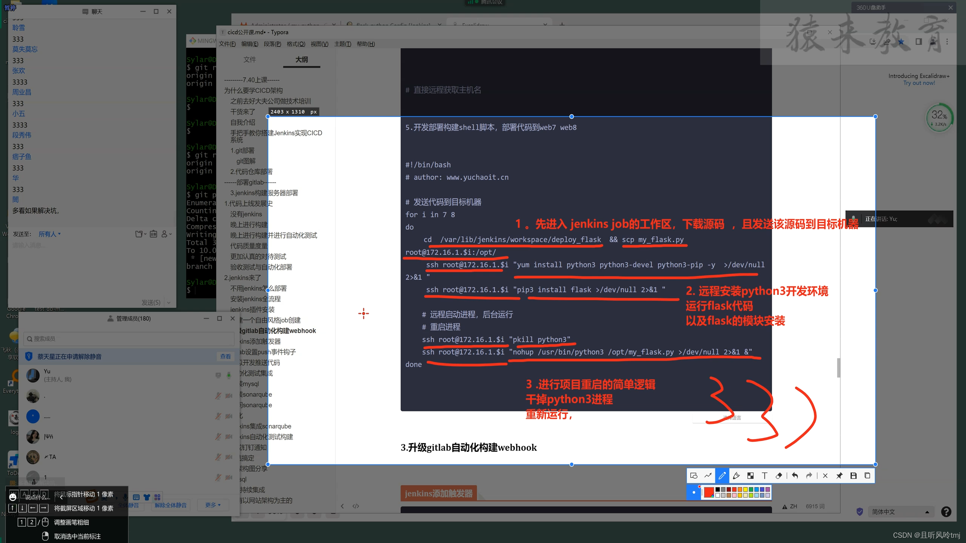Select the text annotation tool
Screen dimensions: 966x543
point(764,476)
